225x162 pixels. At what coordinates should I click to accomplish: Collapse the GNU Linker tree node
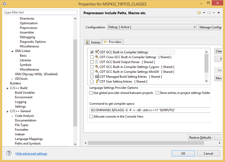pos(12,51)
